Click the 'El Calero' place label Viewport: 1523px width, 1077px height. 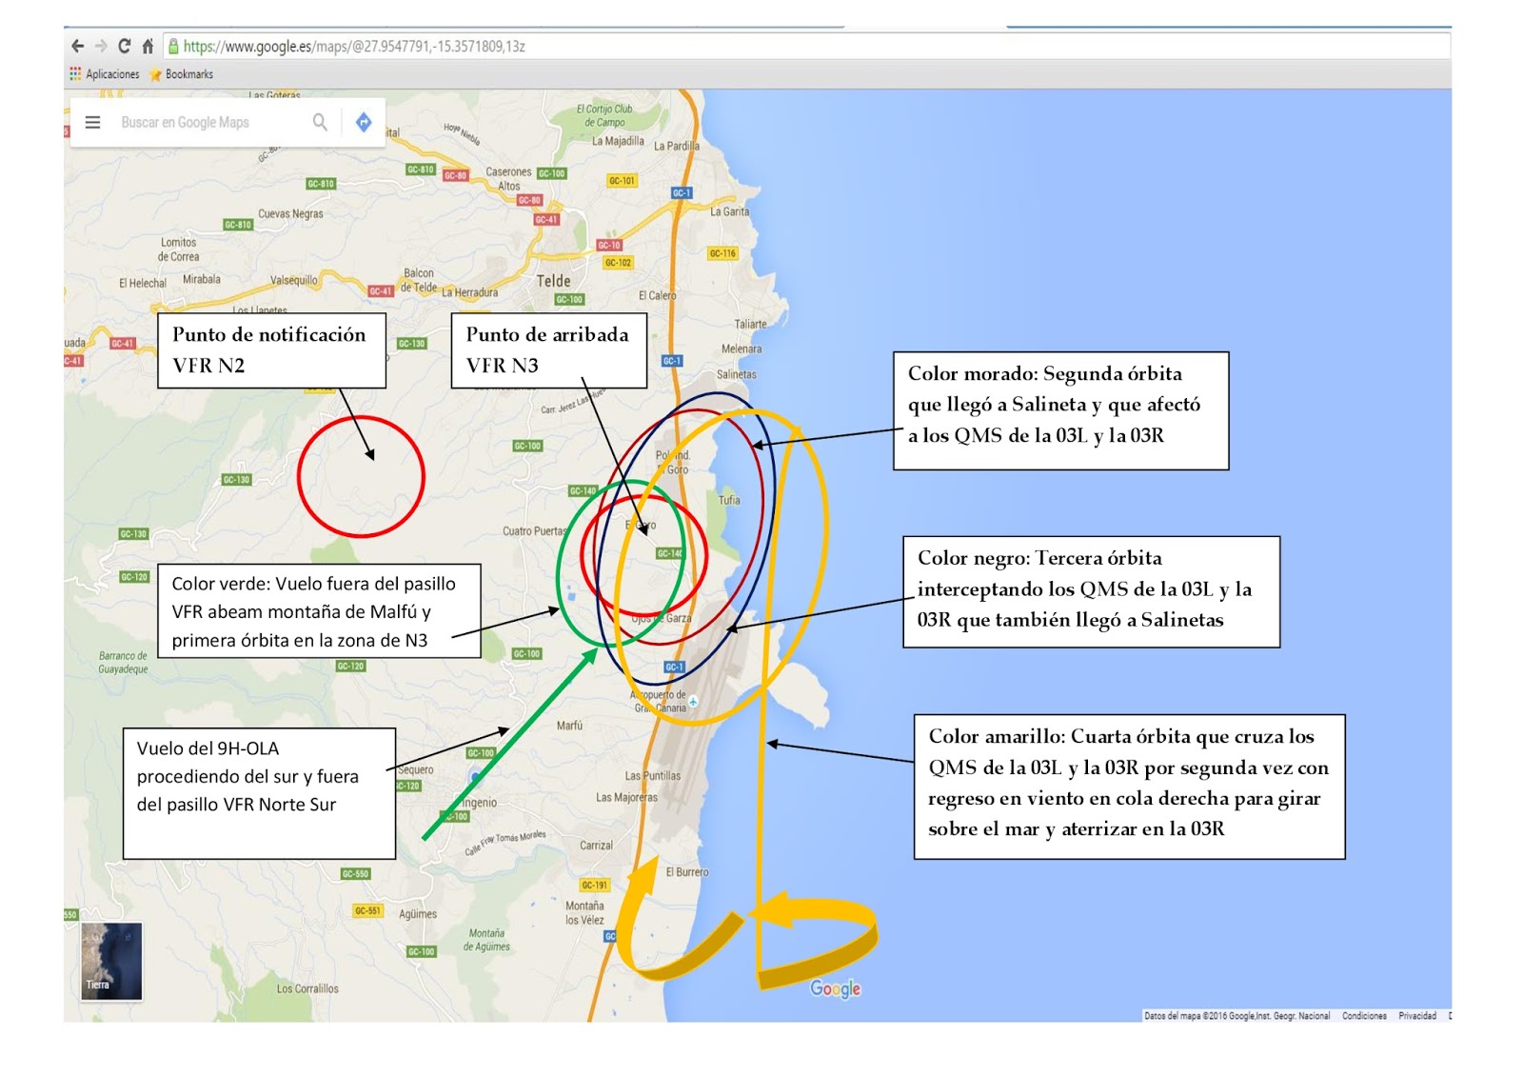tap(657, 295)
